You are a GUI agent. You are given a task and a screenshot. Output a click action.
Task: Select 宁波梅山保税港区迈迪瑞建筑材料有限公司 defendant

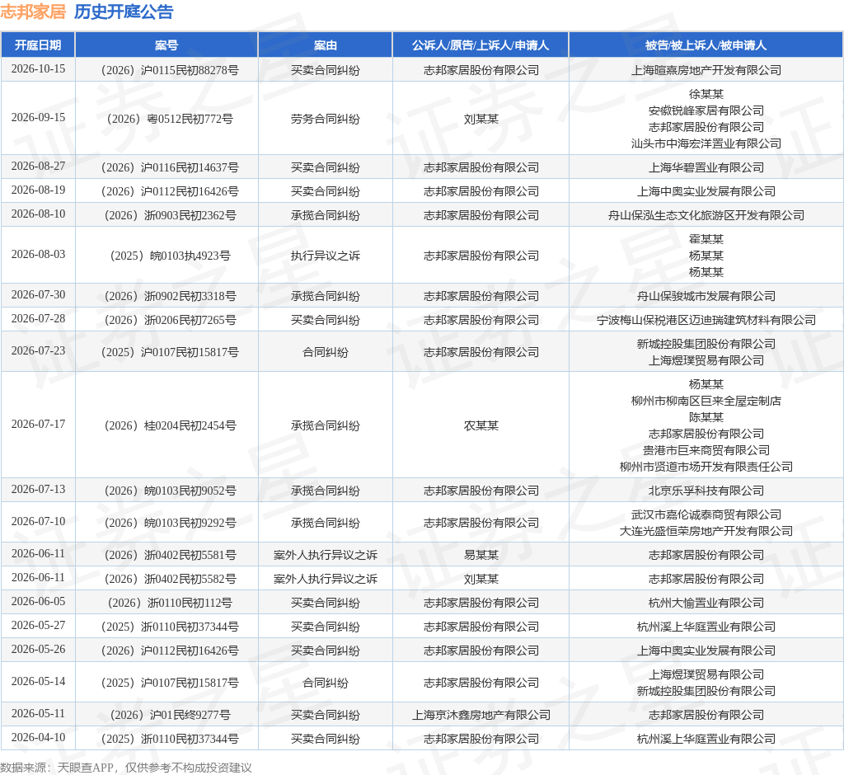click(x=706, y=320)
